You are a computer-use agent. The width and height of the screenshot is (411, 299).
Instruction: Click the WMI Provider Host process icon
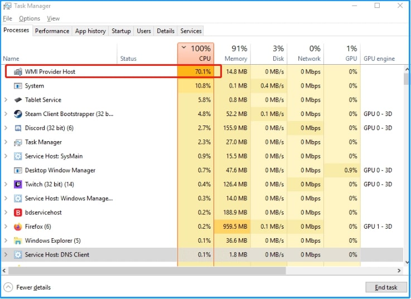point(17,72)
